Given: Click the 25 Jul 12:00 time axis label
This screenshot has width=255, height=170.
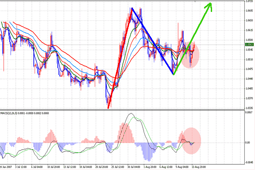Looking at the screenshot, I should coord(118,167).
